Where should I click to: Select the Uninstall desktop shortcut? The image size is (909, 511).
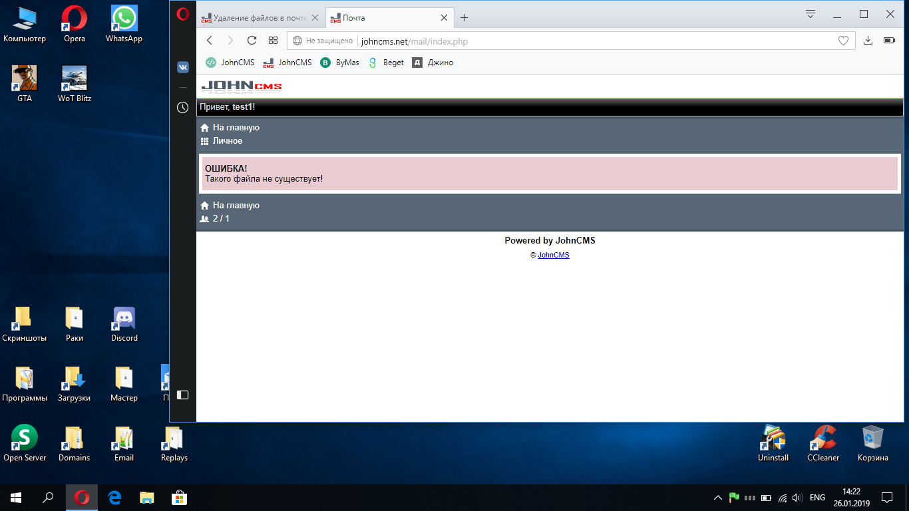tap(773, 444)
